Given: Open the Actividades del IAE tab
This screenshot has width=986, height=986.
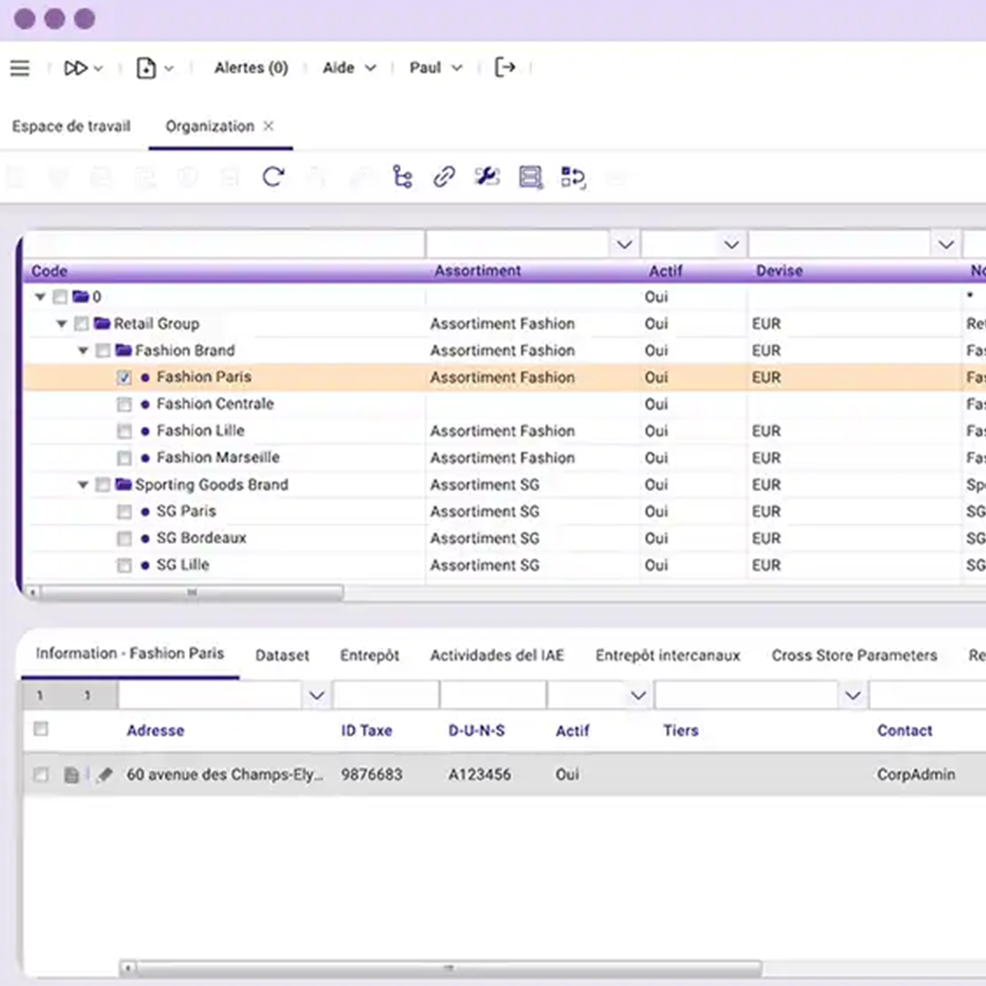Looking at the screenshot, I should click(497, 655).
